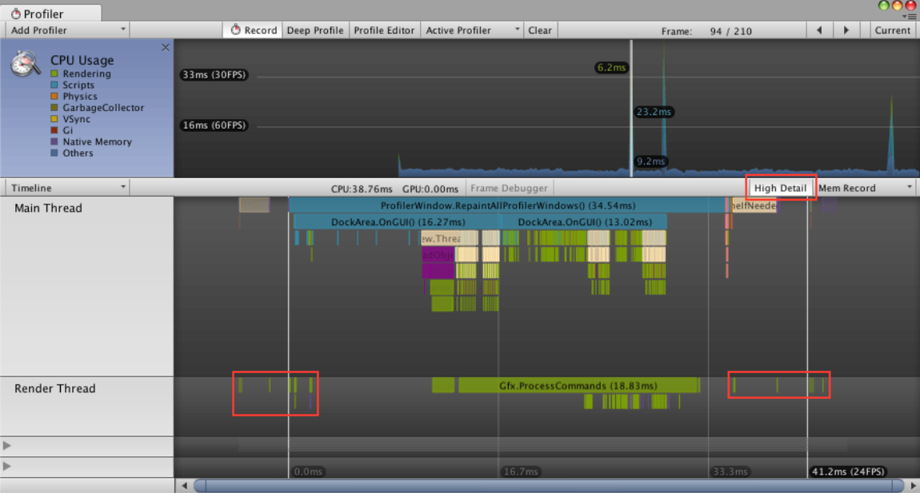Click the 23.2ms chart value label
Viewport: 920px width, 493px height.
tap(654, 111)
